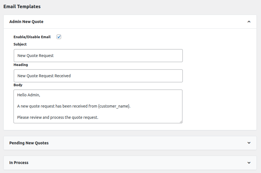Viewport: 261px width, 173px height.
Task: Click the collapse chevron on Admin New Quote
Action: click(249, 22)
